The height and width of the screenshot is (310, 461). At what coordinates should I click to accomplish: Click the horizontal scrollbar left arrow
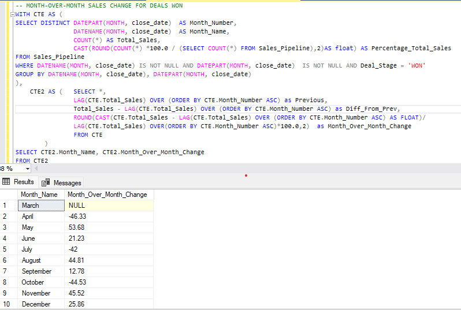click(x=36, y=169)
